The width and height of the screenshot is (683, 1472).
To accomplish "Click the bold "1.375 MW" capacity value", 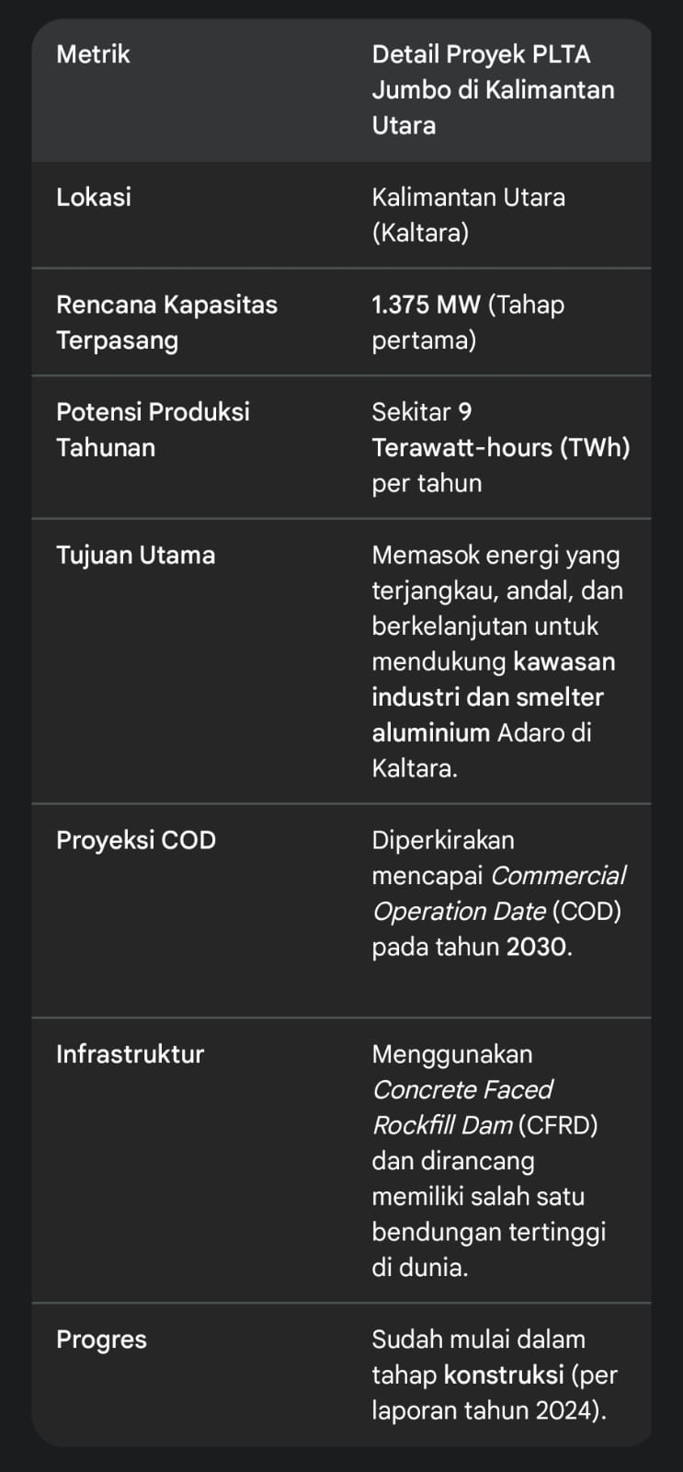I will (426, 305).
